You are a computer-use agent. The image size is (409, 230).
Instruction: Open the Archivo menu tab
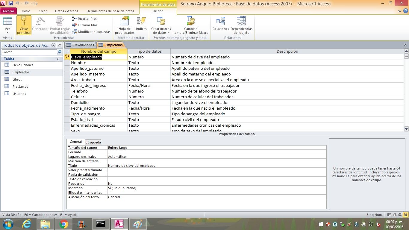(x=8, y=11)
